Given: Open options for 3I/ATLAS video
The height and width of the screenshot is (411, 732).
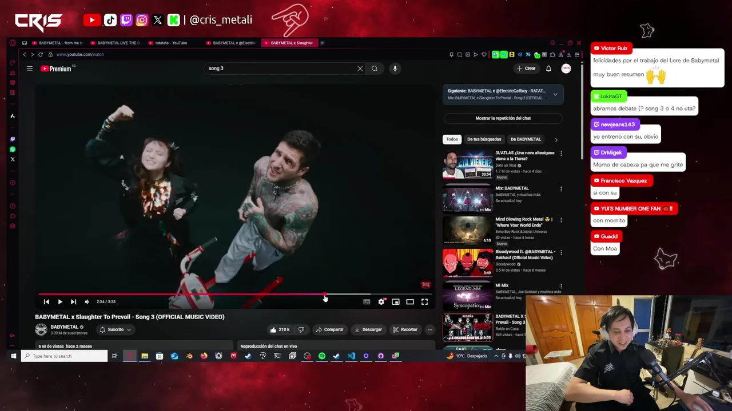Looking at the screenshot, I should (x=561, y=154).
